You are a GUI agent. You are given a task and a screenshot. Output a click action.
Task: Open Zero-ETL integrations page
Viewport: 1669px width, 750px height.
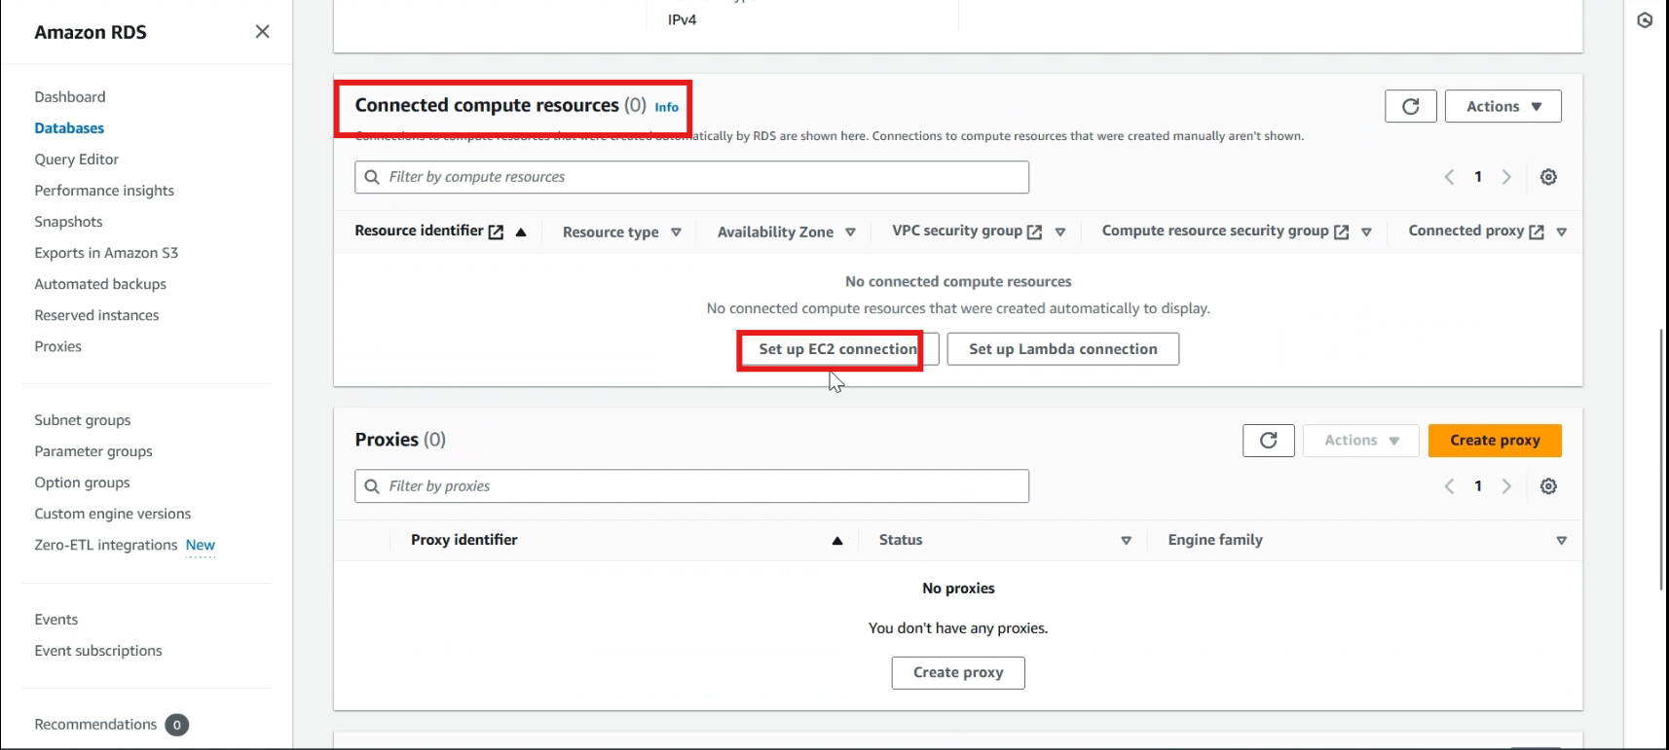tap(106, 544)
